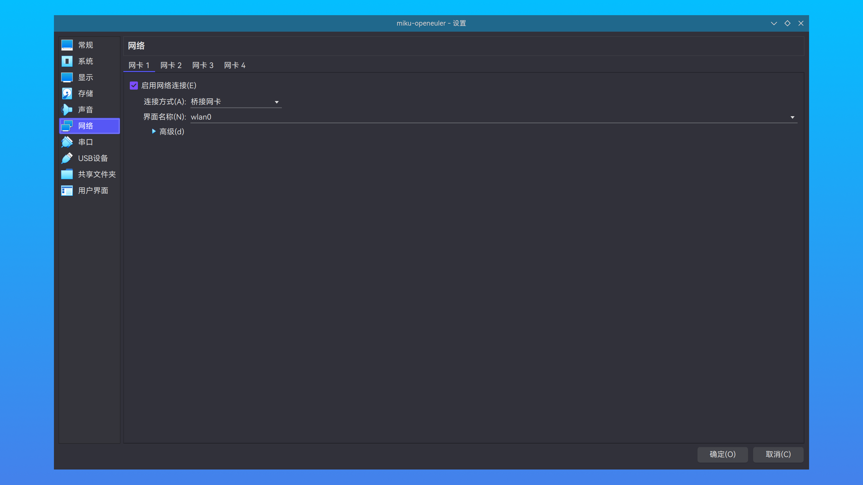Open the 显示 settings category label
863x485 pixels.
(86, 77)
